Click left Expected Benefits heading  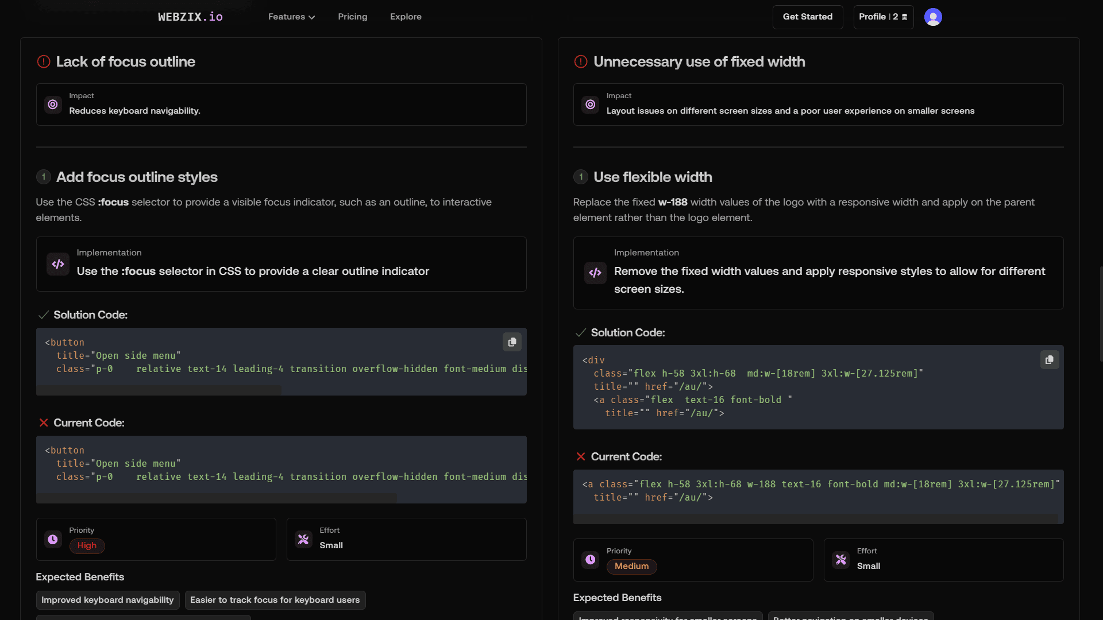click(x=80, y=577)
